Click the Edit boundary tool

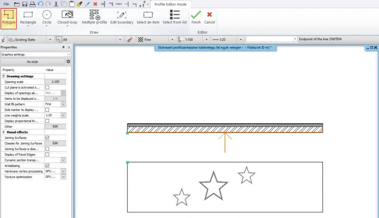(x=122, y=17)
